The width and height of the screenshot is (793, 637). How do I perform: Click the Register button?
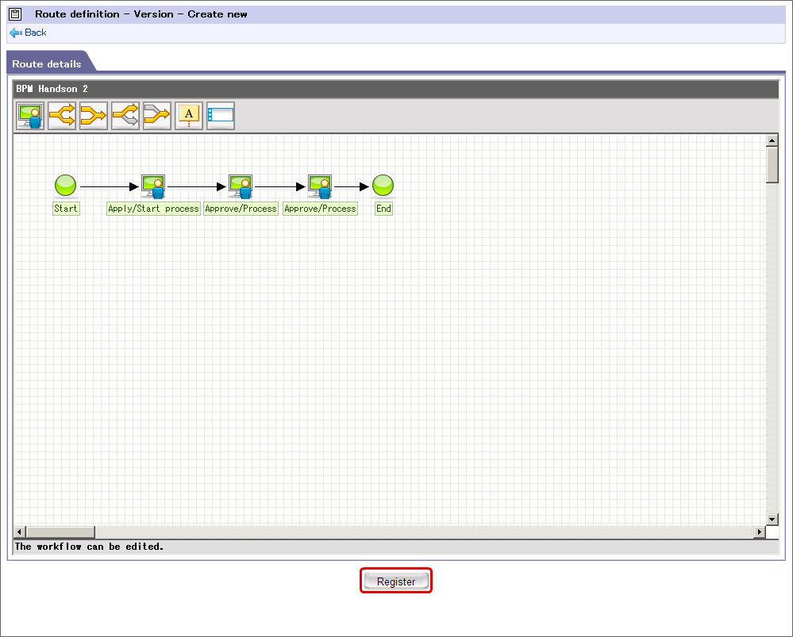click(396, 581)
